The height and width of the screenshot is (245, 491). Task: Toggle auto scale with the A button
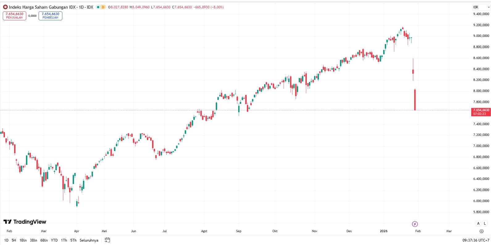point(478,223)
